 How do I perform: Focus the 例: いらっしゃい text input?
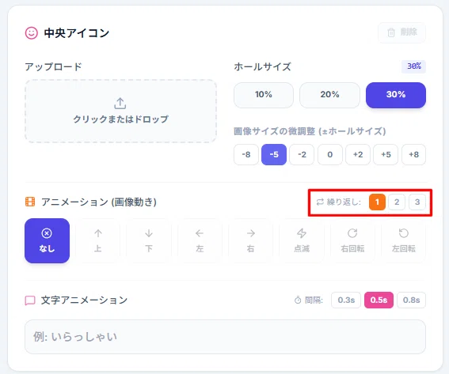(x=225, y=337)
